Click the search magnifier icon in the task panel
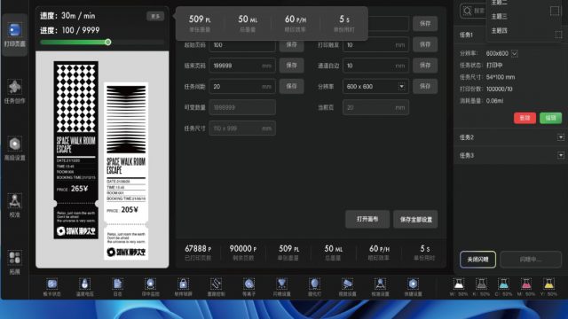Viewport: 568px width, 319px height. click(x=468, y=11)
